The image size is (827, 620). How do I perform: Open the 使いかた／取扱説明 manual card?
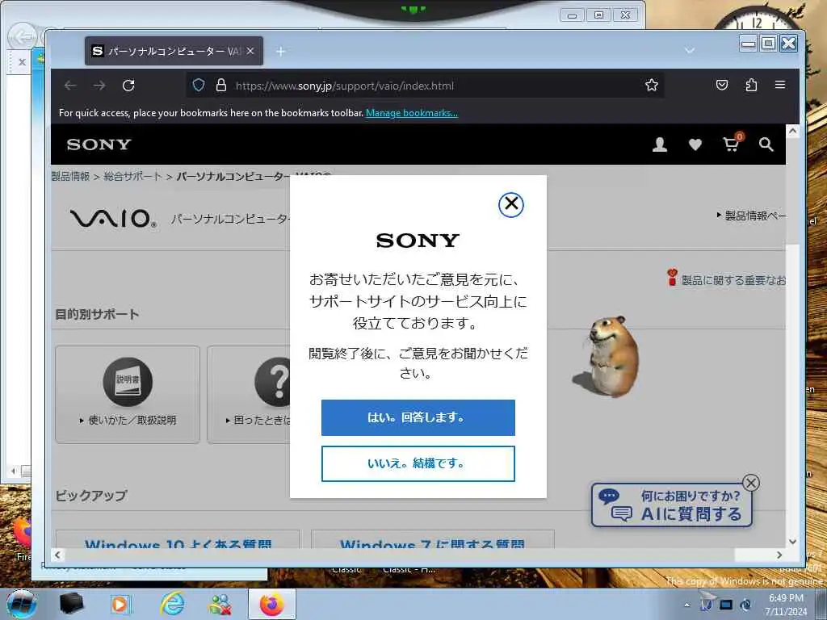128,394
